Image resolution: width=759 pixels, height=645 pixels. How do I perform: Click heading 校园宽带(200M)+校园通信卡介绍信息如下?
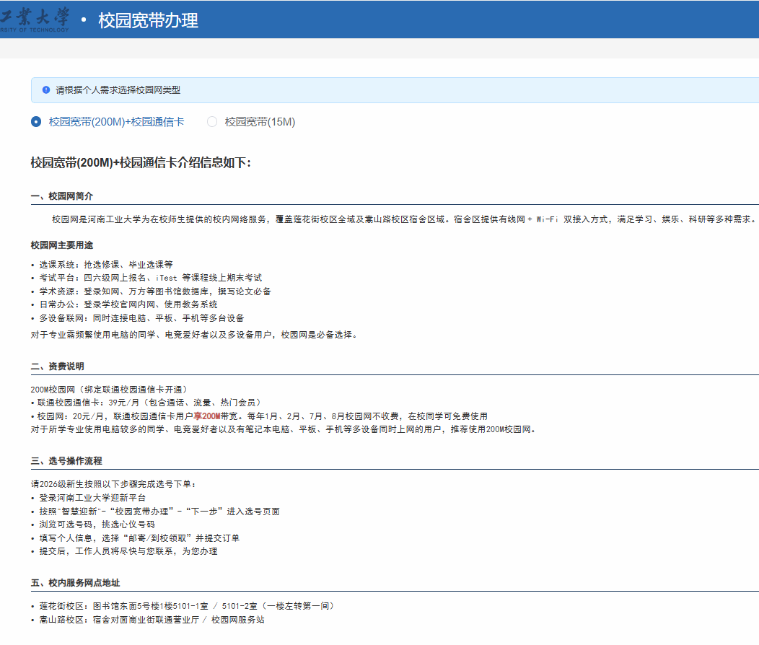click(141, 162)
